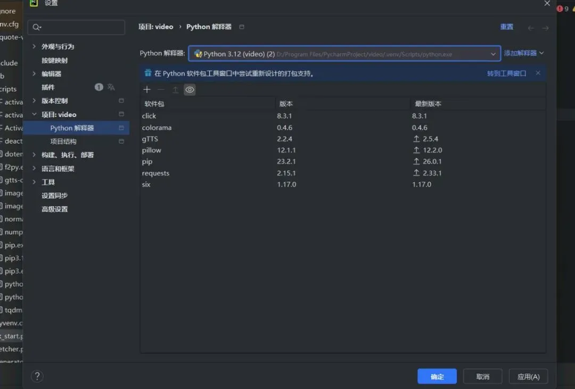Click the project icon next to 版本控制
The height and width of the screenshot is (389, 575).
pyautogui.click(x=121, y=100)
